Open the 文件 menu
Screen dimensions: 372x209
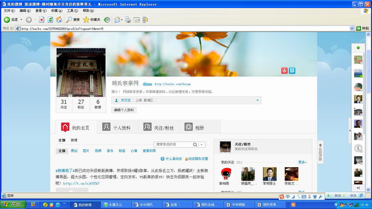[9, 10]
